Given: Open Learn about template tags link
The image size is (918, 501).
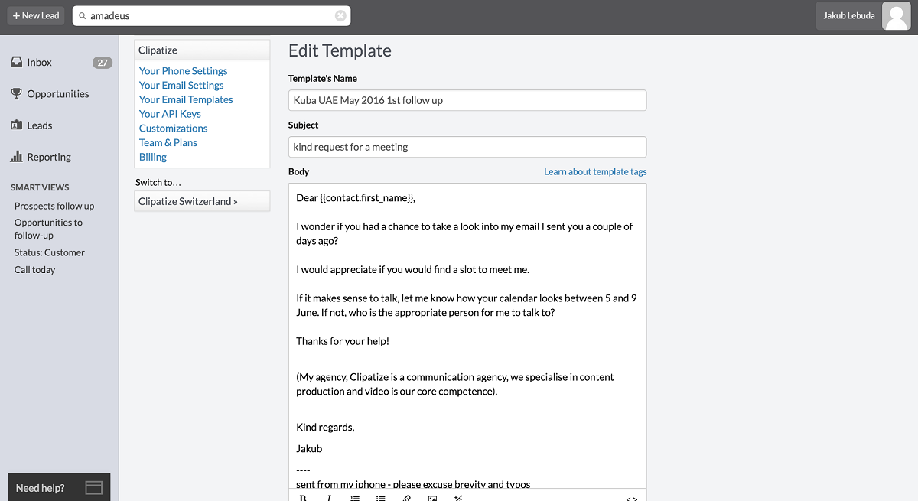Looking at the screenshot, I should (x=595, y=172).
